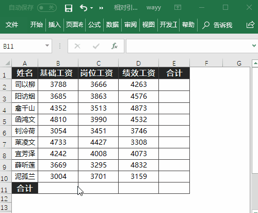This screenshot has width=258, height=213.
Task: Select cell containing 4427
Action: (x=99, y=142)
